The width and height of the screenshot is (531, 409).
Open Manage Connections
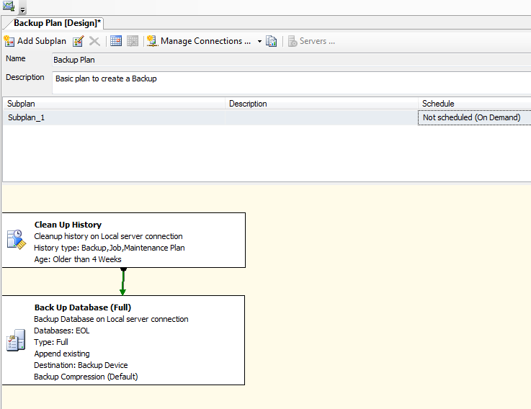pos(199,41)
